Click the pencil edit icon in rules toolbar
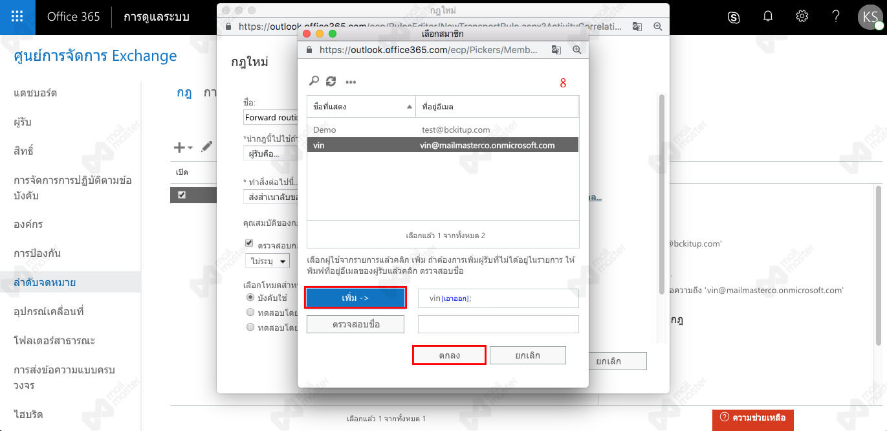Image resolution: width=887 pixels, height=431 pixels. pos(206,148)
